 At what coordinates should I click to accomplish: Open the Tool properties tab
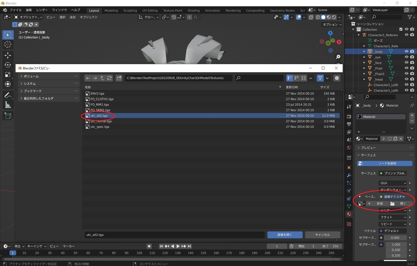coord(349,106)
